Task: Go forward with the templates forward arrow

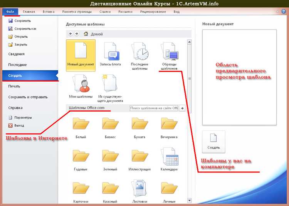Action: (x=77, y=33)
